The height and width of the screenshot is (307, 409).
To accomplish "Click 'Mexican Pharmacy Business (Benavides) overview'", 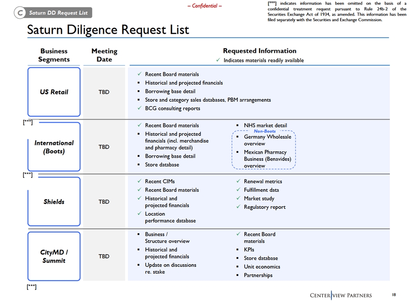I will pos(268,159).
